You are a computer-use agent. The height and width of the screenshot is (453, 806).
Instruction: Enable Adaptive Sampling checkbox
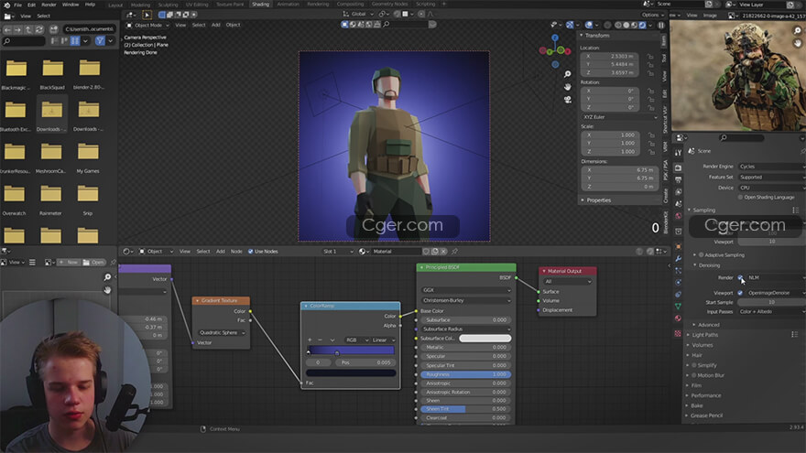[702, 254]
